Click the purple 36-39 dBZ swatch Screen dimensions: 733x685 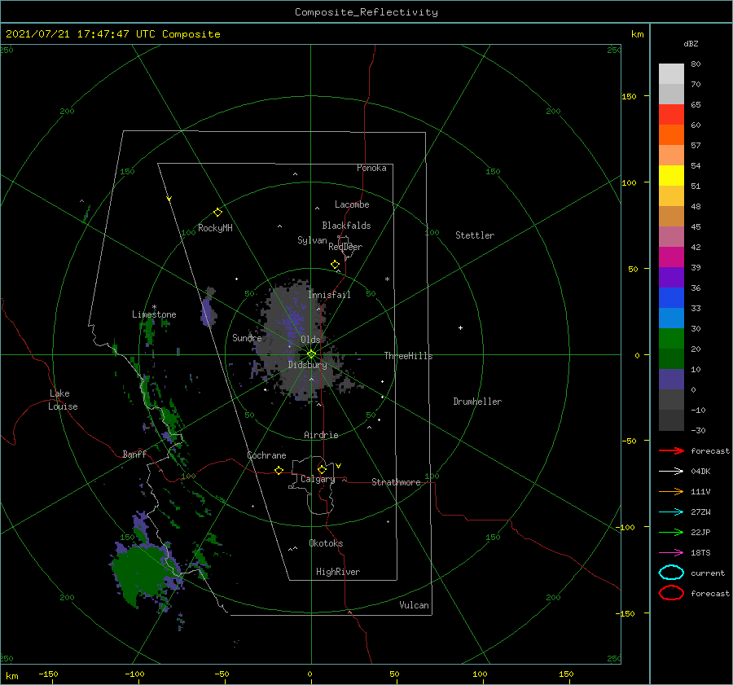coord(671,278)
